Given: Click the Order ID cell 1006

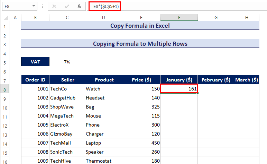Looking at the screenshot, I should point(35,134).
